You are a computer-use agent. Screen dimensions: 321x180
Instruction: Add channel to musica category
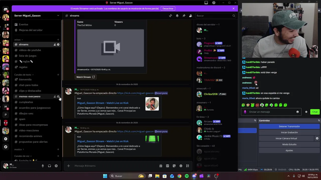click(58, 149)
